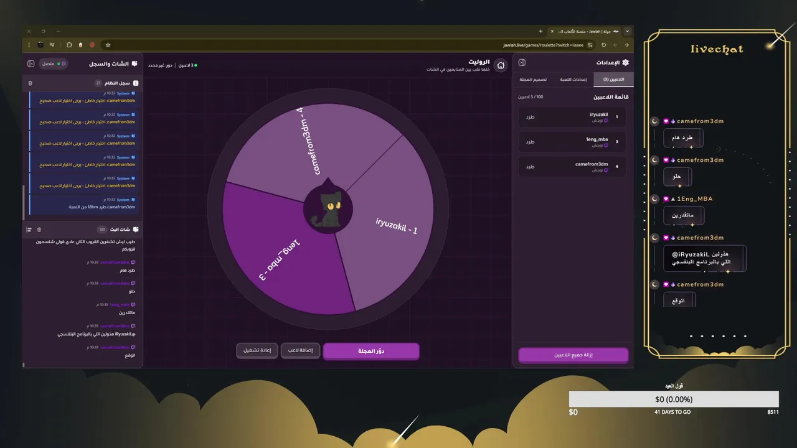
Task: Collapse the الإعدادات settings panel
Action: pos(522,62)
